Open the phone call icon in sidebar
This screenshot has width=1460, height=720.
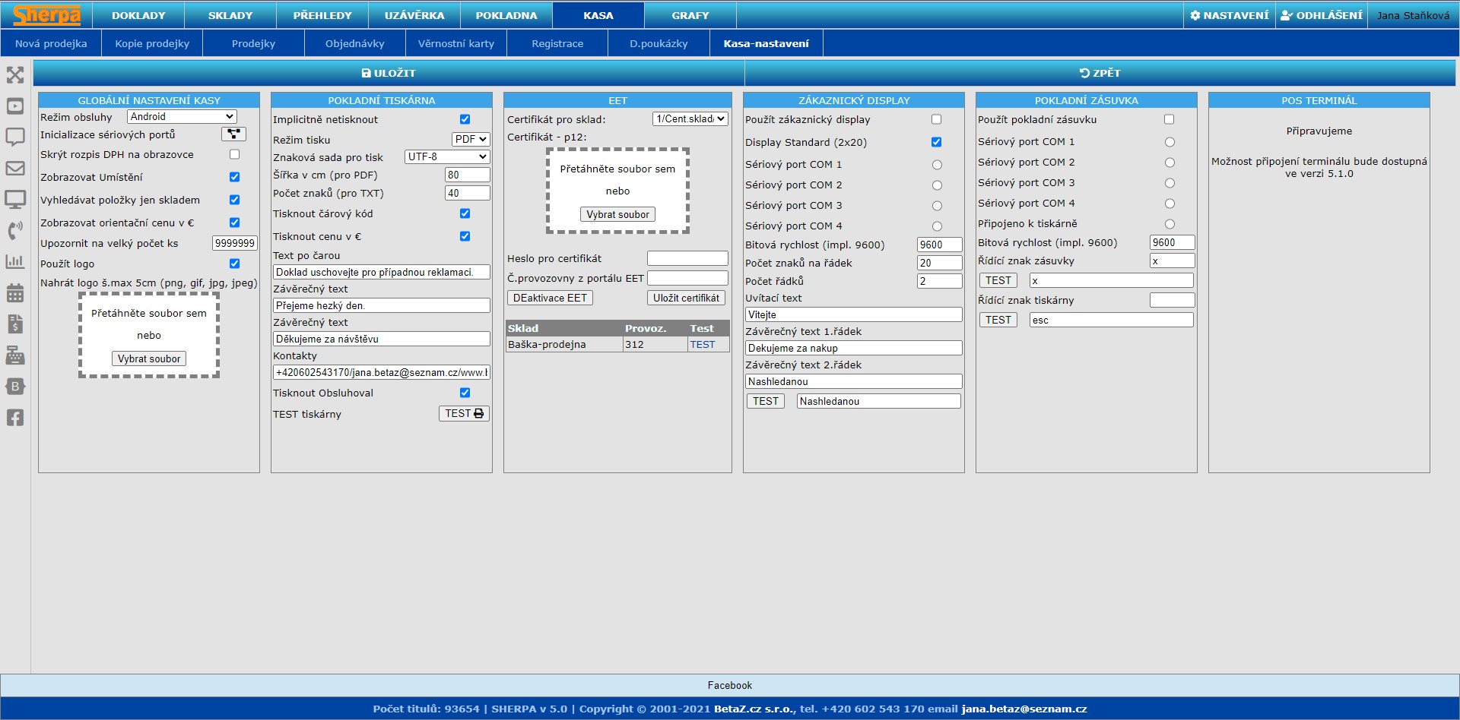(x=15, y=231)
